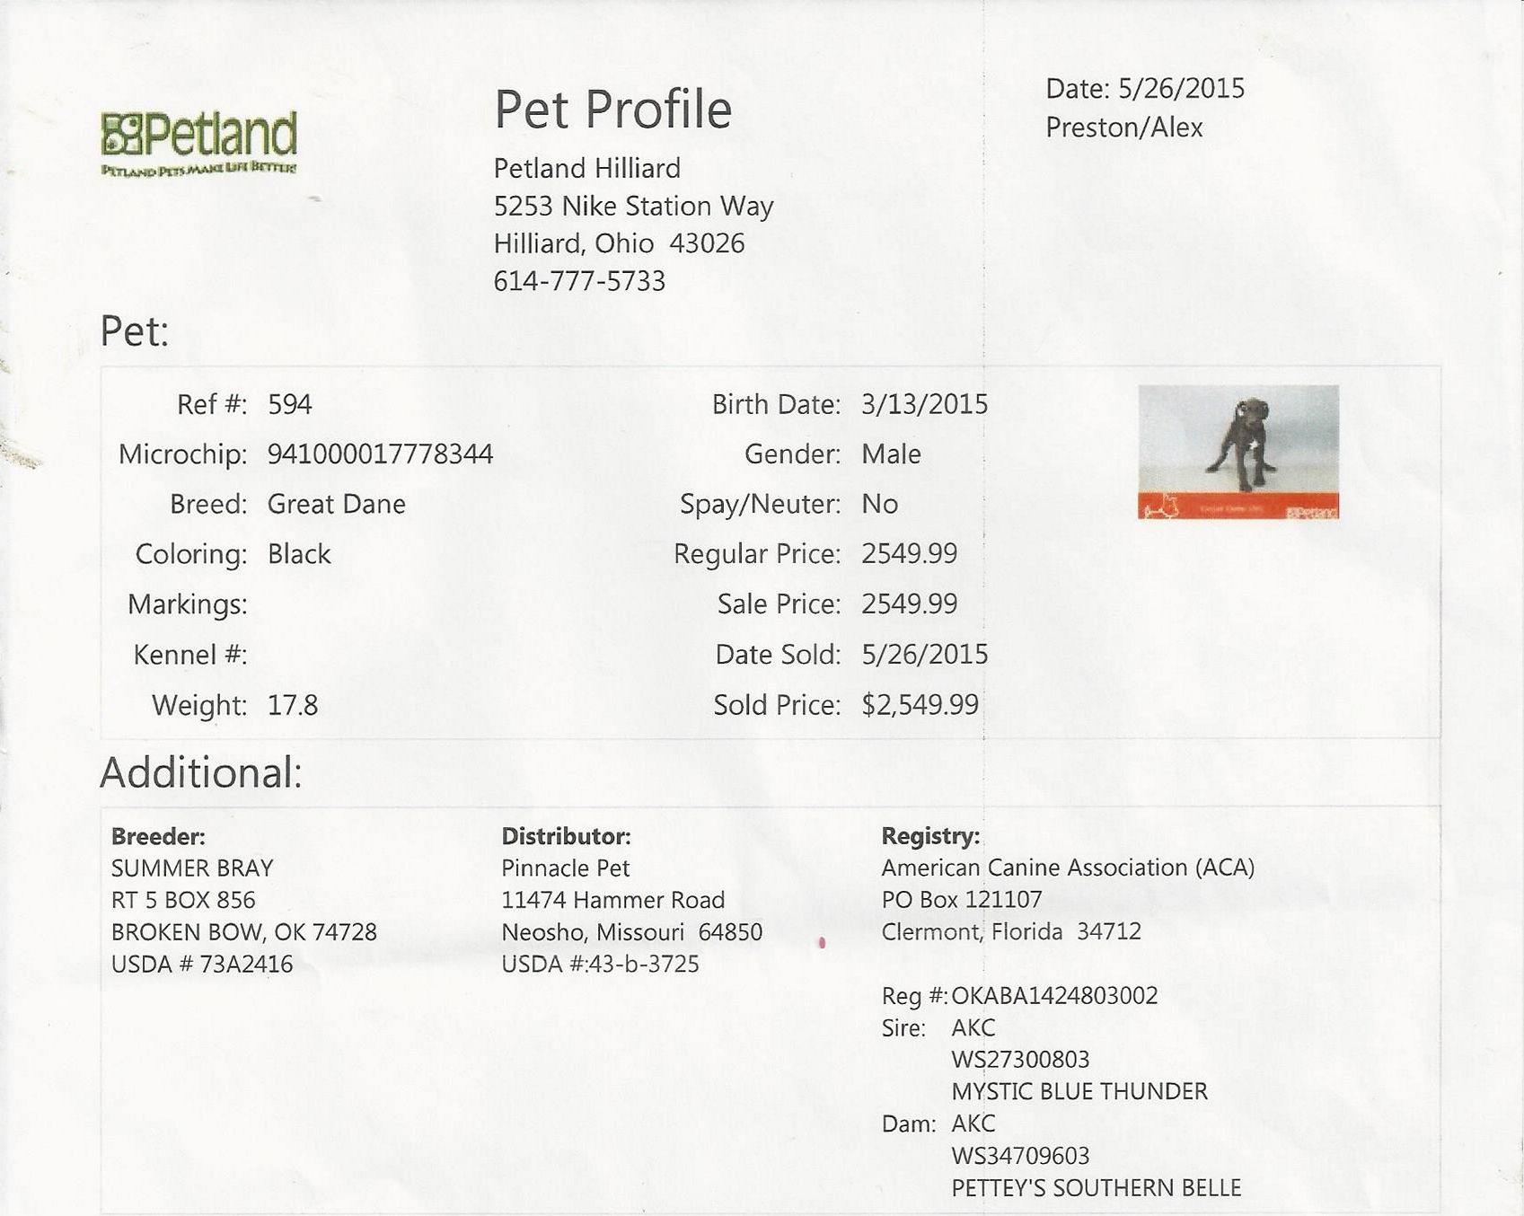
Task: Click Spay/Neuter value 'No'
Action: (x=879, y=504)
